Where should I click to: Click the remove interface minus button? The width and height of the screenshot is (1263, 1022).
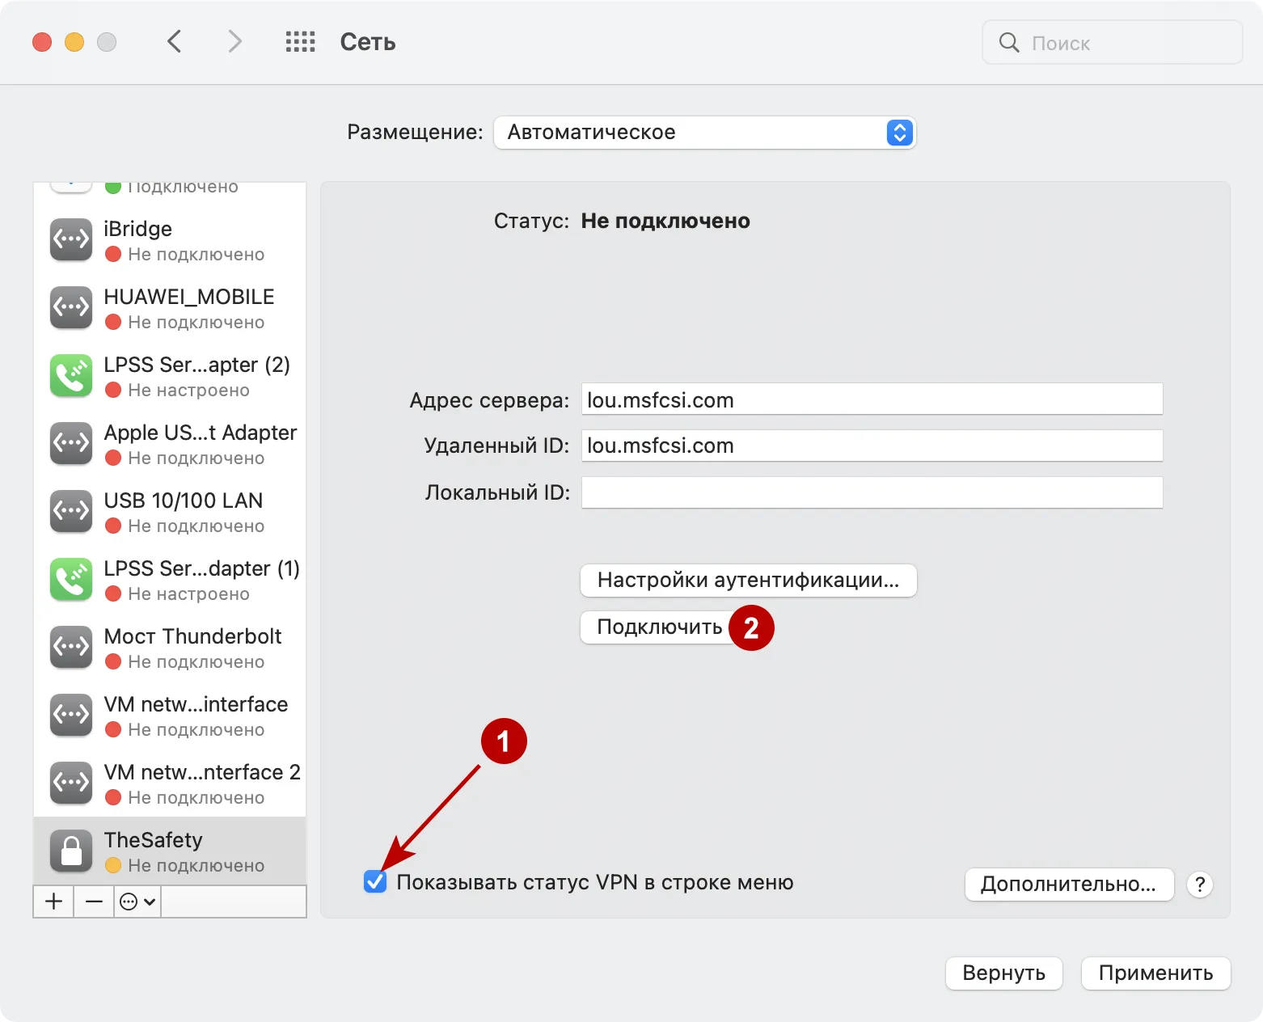pyautogui.click(x=93, y=901)
